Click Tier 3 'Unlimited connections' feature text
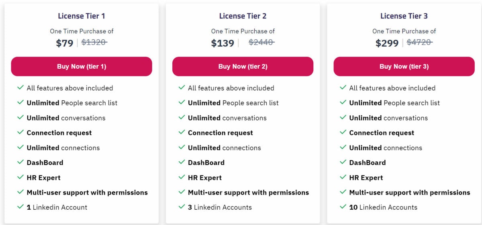 (x=386, y=147)
